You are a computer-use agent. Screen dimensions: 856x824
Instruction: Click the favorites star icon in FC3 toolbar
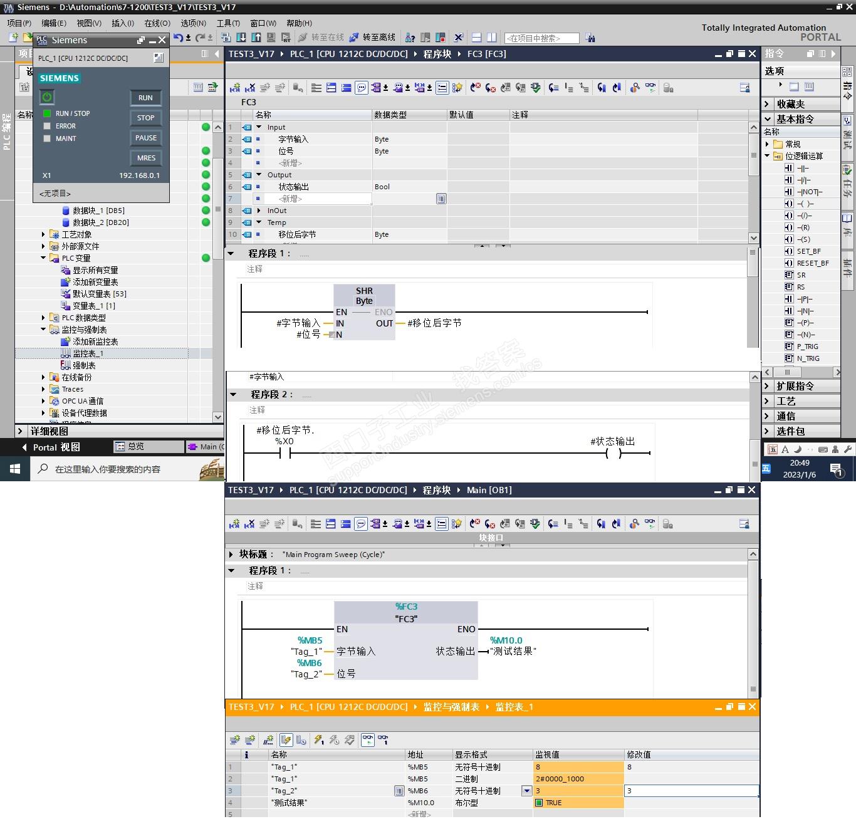point(457,88)
